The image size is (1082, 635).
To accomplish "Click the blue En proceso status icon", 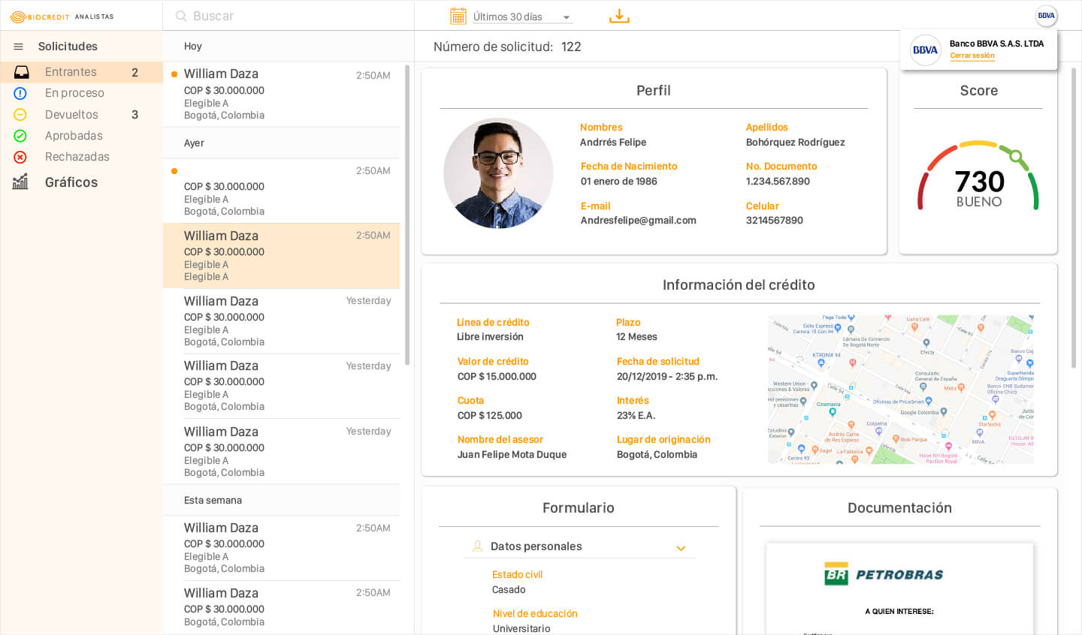I will 20,93.
